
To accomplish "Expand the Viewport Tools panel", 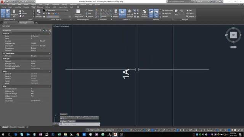I will pyautogui.click(x=9, y=19).
